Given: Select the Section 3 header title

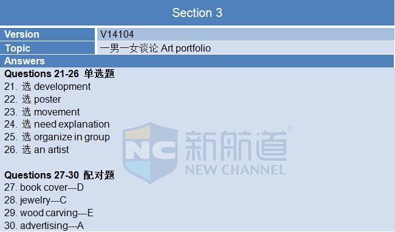Looking at the screenshot, I should (197, 13).
